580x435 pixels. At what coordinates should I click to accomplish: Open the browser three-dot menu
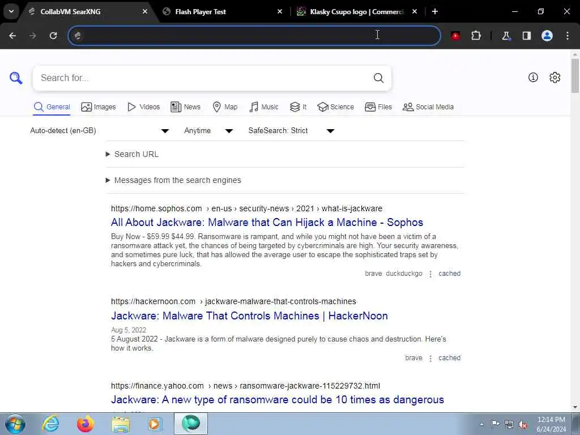pos(568,36)
